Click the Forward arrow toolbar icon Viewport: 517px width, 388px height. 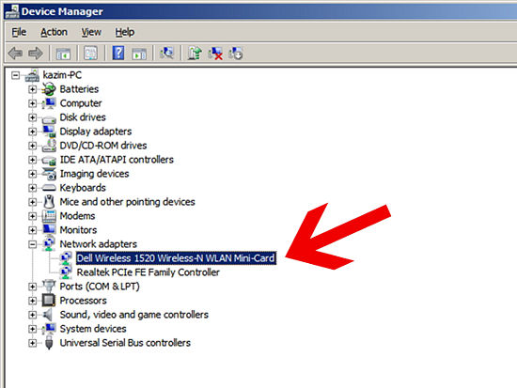click(x=36, y=53)
